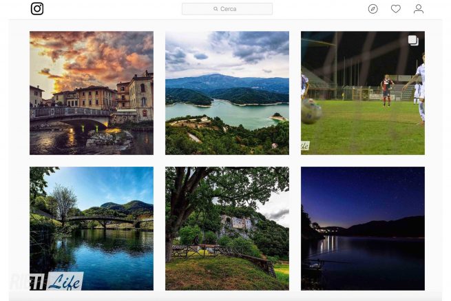This screenshot has width=451, height=301.
Task: Click the magnifier icon beside Cerca
Action: [x=216, y=9]
